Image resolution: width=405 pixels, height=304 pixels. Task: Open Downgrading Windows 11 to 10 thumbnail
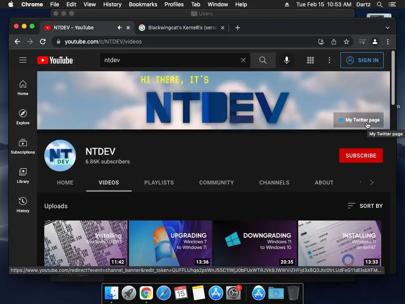click(255, 243)
